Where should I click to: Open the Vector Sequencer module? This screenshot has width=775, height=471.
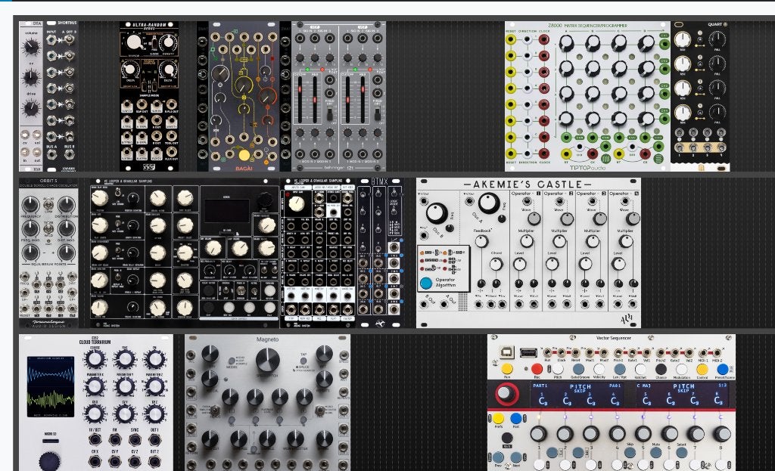pyautogui.click(x=612, y=402)
